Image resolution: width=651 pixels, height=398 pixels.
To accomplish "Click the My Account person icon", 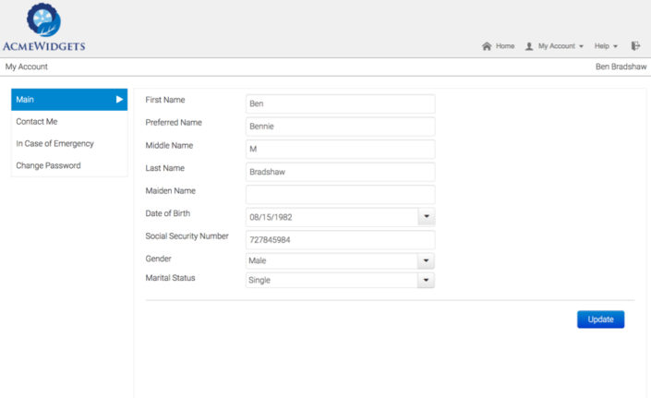I will click(x=529, y=46).
